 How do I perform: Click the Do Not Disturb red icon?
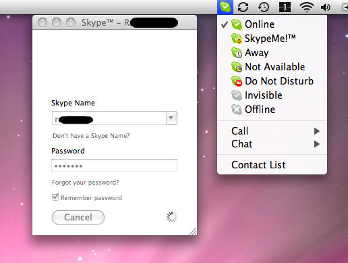coord(237,81)
